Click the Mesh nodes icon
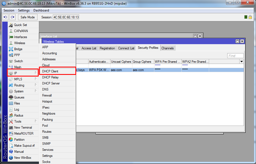Viewport: 256px width, 164px height. pos(11,67)
